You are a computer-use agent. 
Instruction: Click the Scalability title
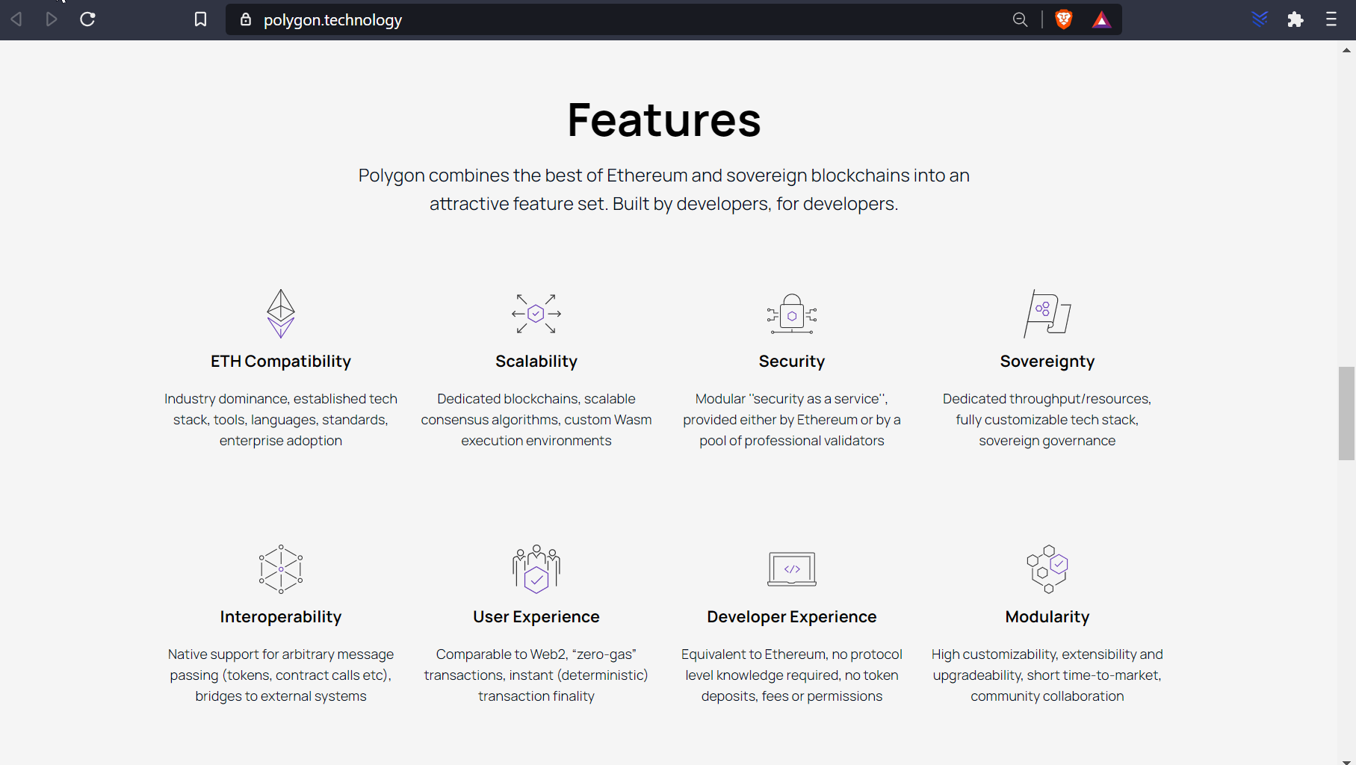(x=536, y=362)
